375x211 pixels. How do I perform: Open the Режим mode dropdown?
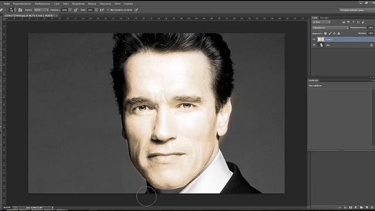(x=41, y=10)
